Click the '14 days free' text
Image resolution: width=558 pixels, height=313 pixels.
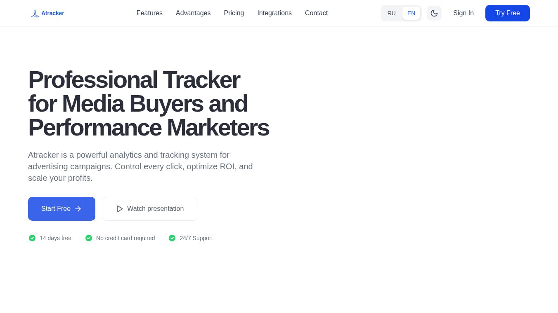[x=55, y=238]
